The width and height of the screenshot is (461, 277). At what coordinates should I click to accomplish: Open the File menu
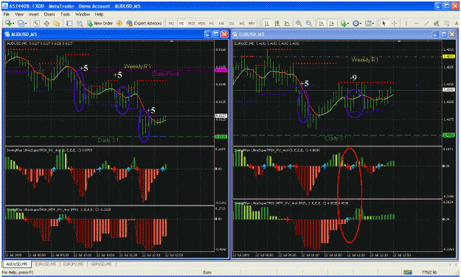coord(6,14)
